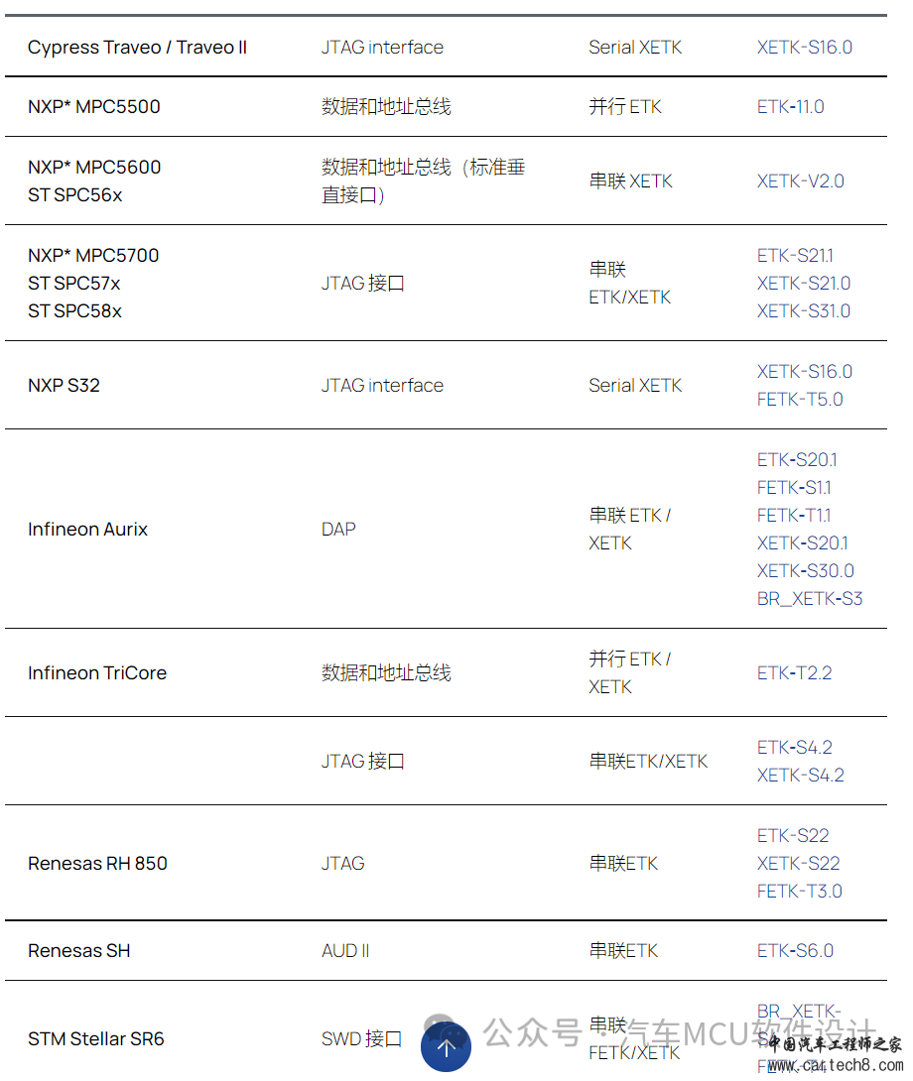Screen dimensions: 913x1081
Task: Follow the XETK-S20.1 link
Action: tap(803, 543)
